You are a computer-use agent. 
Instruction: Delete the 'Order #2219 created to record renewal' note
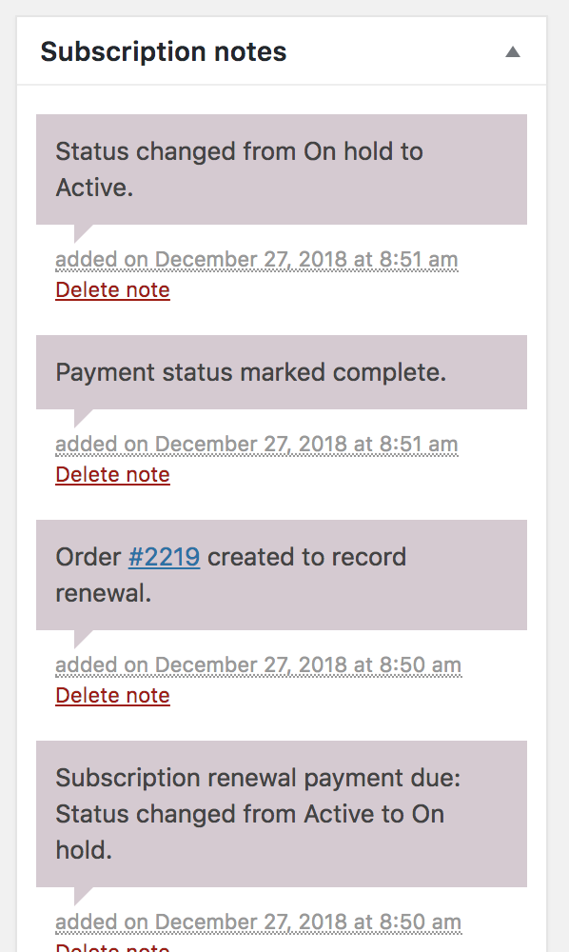[112, 695]
